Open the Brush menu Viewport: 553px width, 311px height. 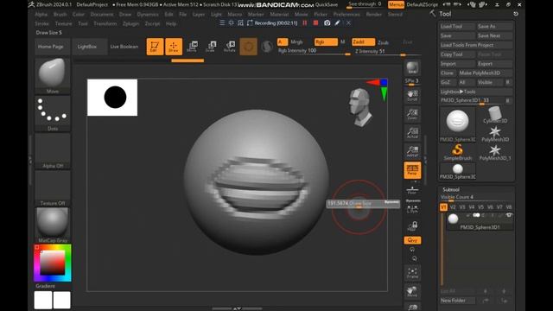pos(60,14)
